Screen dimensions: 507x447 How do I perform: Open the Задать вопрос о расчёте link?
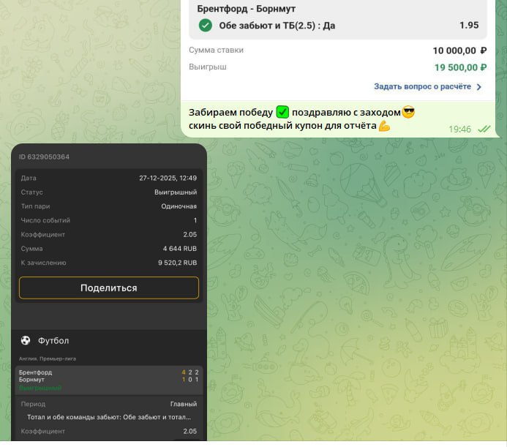[x=424, y=86]
